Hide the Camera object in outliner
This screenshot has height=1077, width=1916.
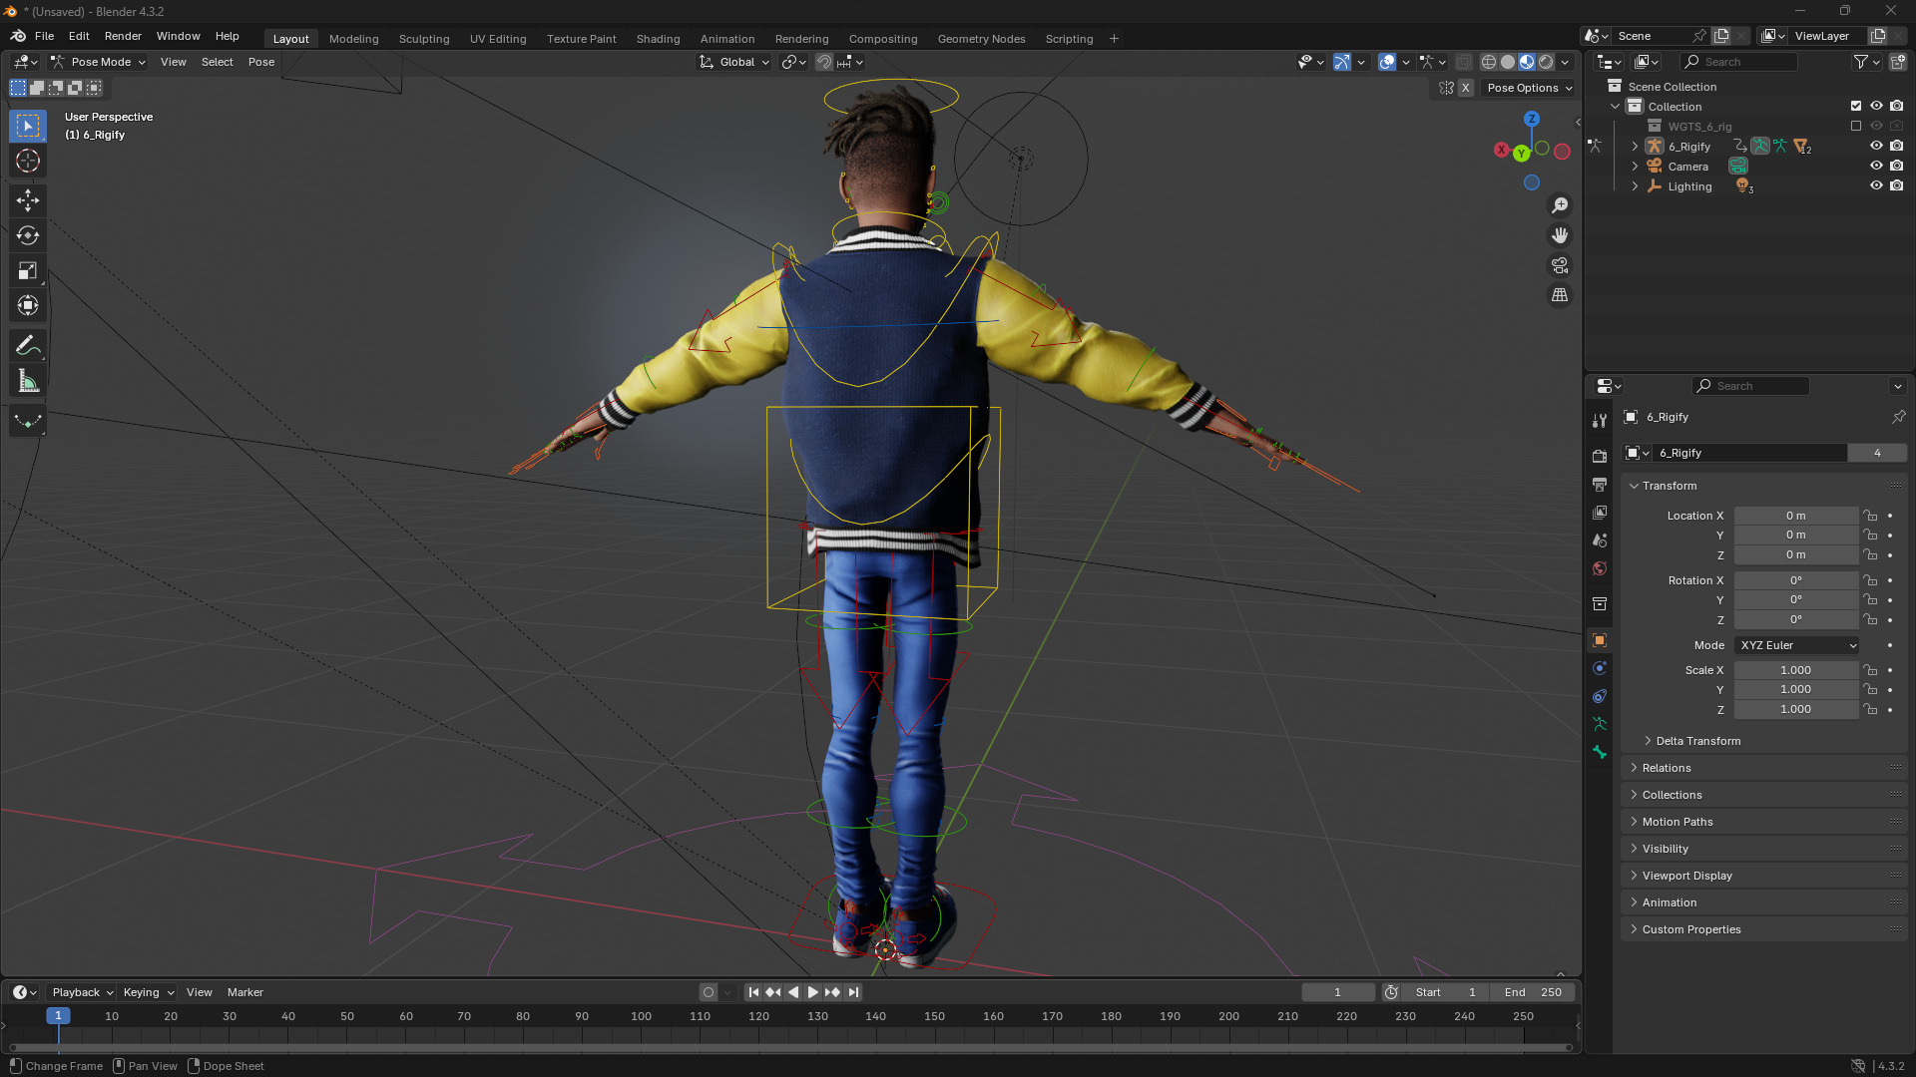1876,167
